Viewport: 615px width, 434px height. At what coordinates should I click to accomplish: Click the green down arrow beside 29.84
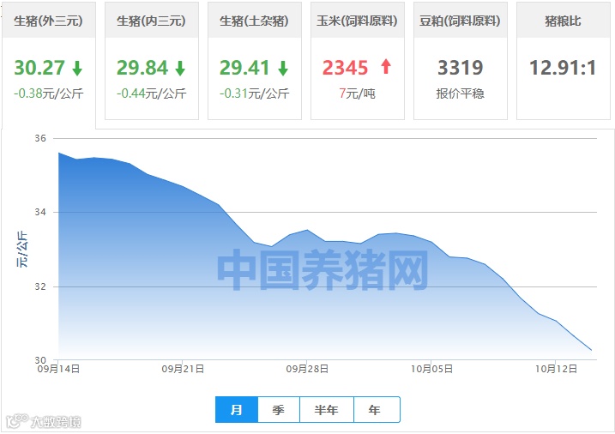pyautogui.click(x=180, y=68)
